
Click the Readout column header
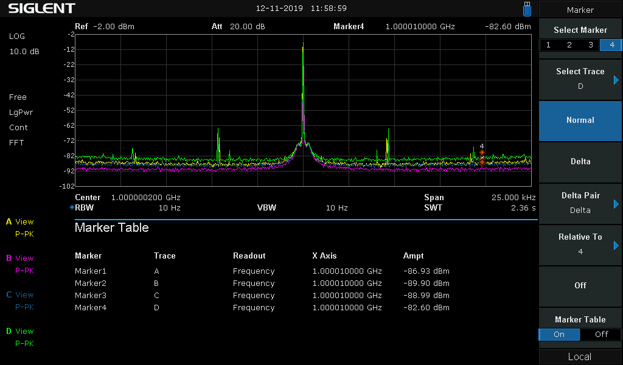(249, 255)
